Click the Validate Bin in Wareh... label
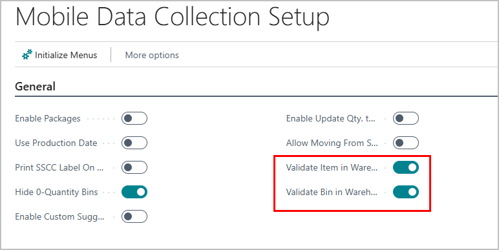 coord(332,192)
